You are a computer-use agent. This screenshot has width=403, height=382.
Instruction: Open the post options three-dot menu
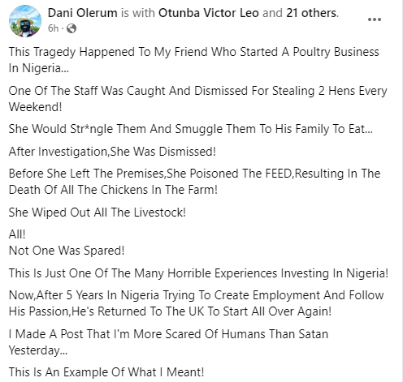coord(375,19)
